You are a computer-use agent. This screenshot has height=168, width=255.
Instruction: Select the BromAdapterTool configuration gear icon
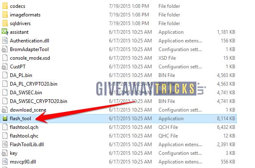coord(5,49)
